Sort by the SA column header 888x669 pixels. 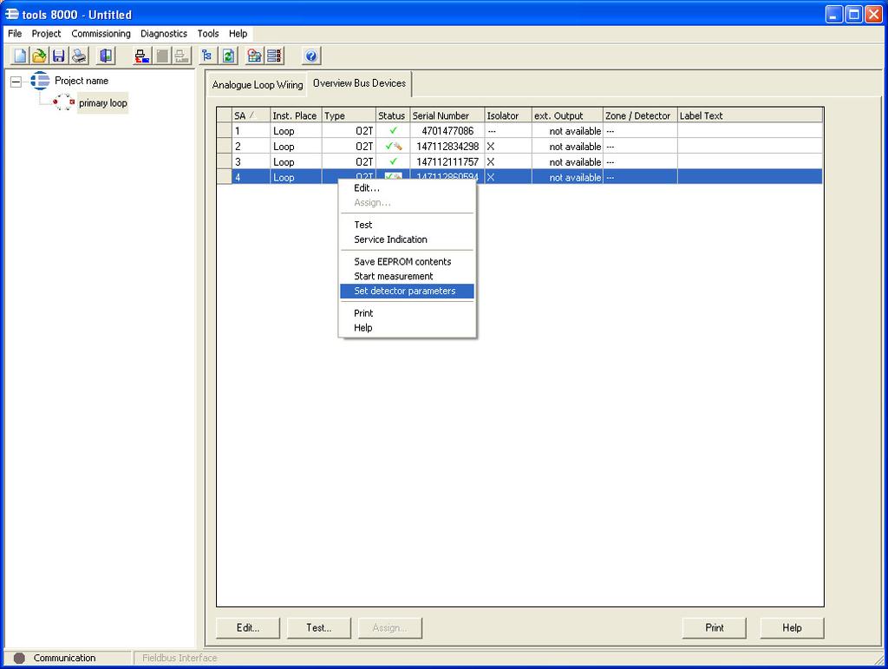(251, 115)
